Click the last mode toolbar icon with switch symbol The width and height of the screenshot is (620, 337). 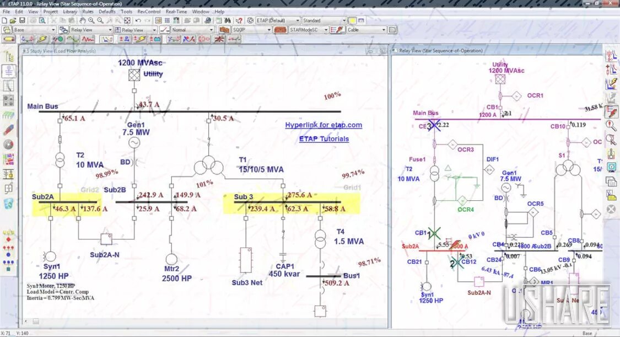[x=234, y=39]
